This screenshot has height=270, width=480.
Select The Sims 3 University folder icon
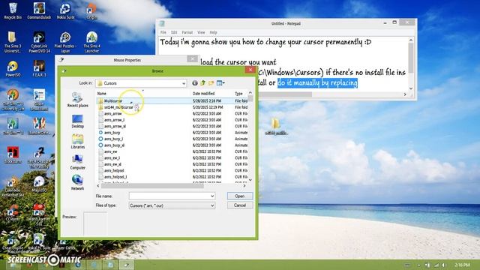tap(13, 41)
